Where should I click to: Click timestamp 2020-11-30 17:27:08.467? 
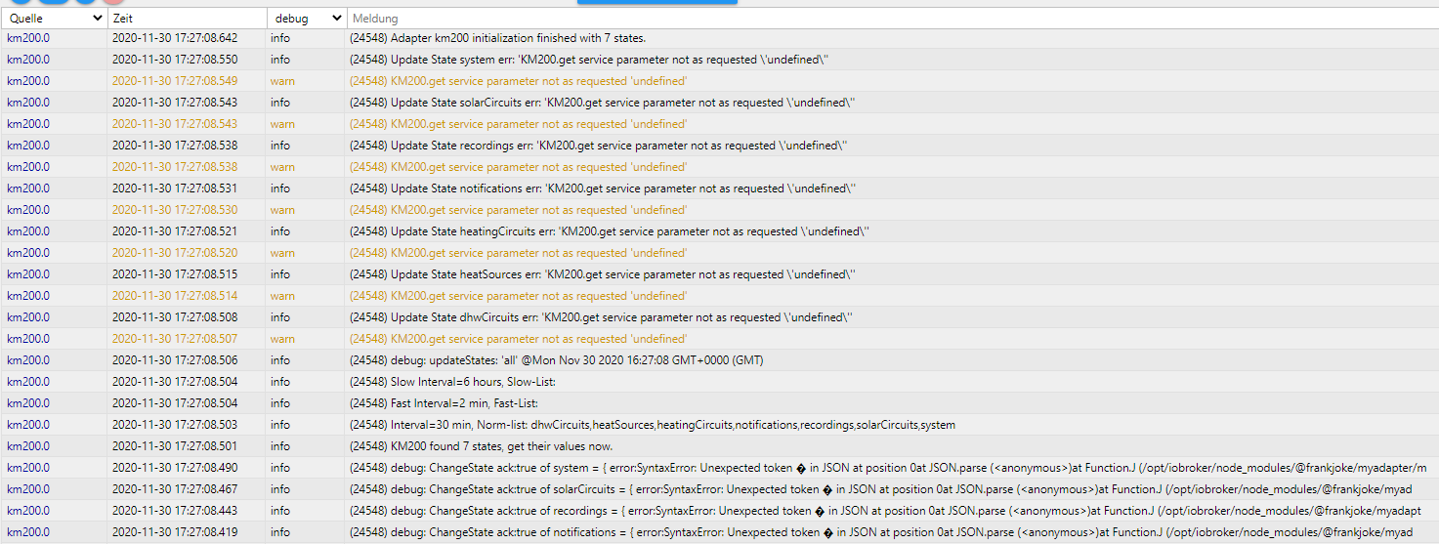(x=174, y=489)
